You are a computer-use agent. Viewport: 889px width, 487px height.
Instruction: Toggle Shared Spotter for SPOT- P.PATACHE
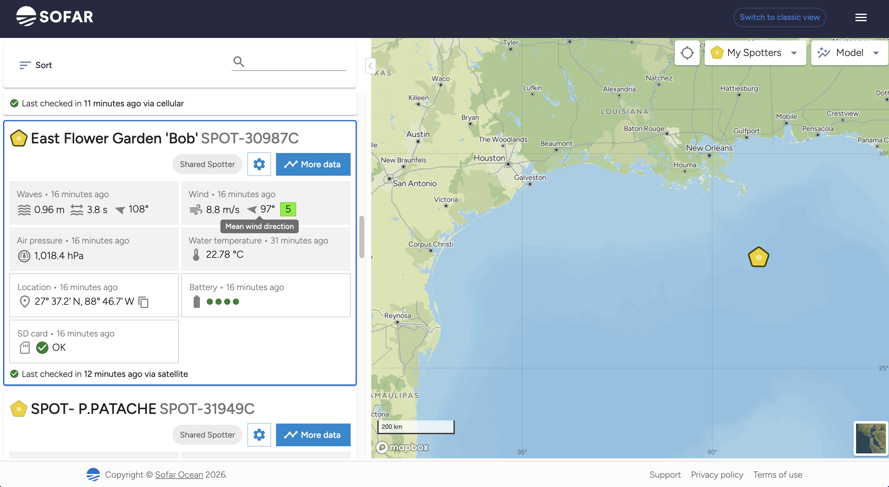click(x=207, y=434)
